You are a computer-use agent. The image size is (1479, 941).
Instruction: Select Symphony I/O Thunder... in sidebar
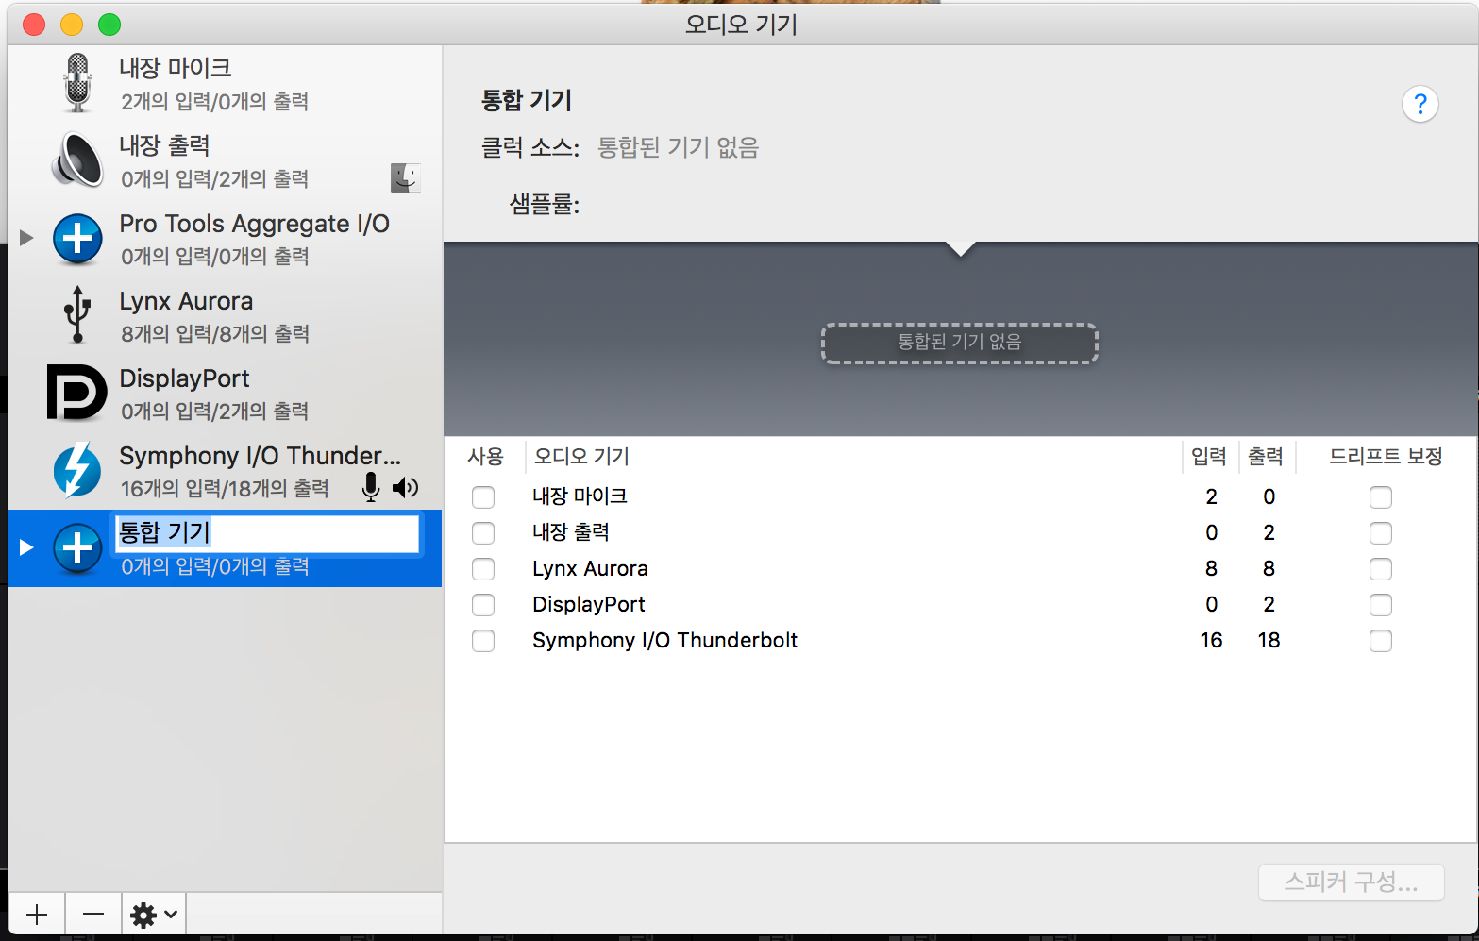pyautogui.click(x=225, y=470)
